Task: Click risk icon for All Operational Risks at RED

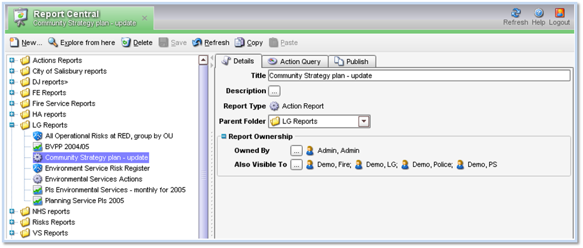Action: pos(38,136)
